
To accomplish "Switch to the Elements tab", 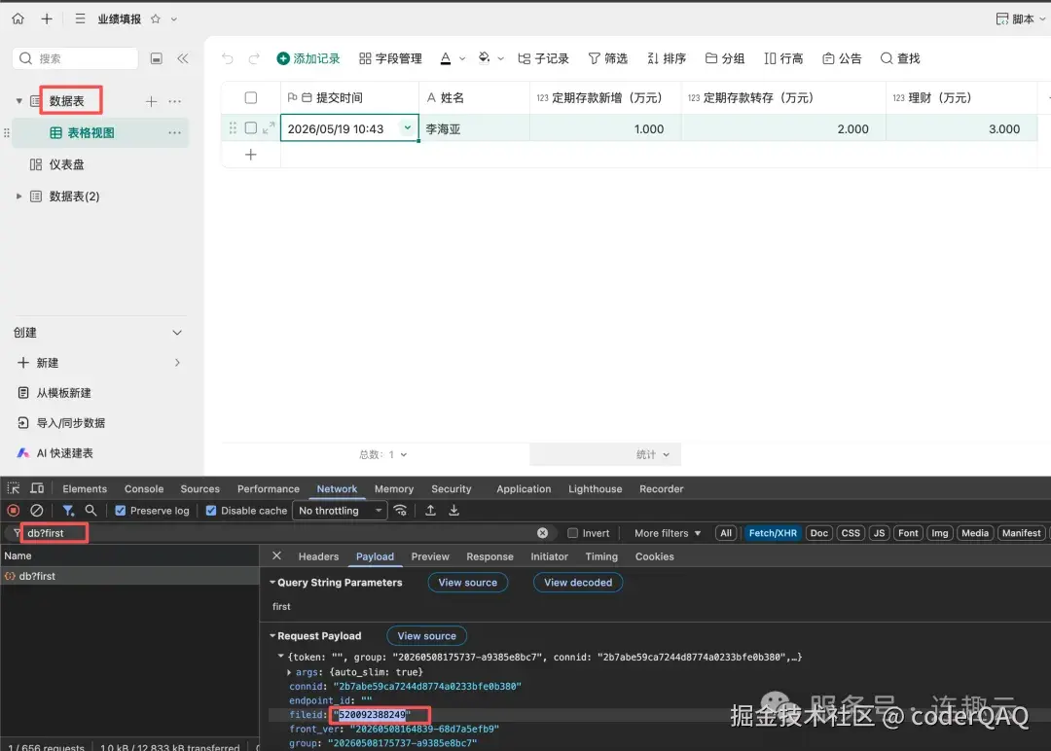I will (x=85, y=489).
